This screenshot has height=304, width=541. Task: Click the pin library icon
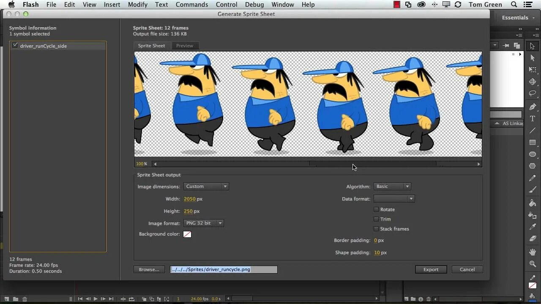pyautogui.click(x=506, y=45)
